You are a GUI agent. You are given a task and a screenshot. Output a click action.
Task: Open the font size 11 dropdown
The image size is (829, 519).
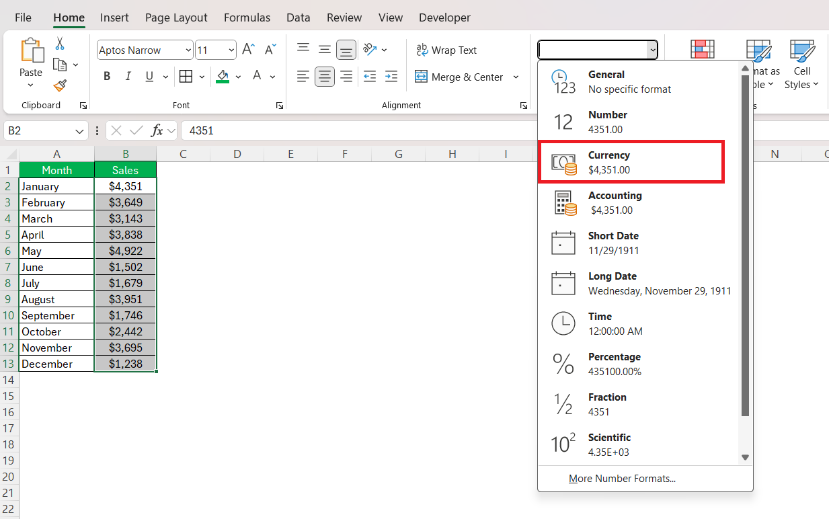coord(232,50)
